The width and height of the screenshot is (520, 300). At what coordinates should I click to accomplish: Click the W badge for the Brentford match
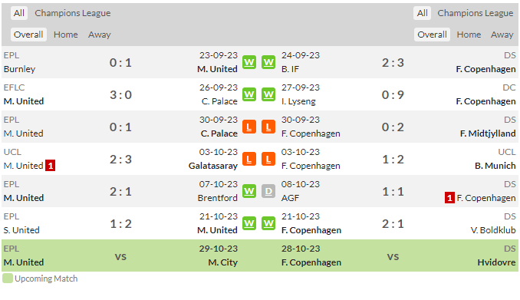(x=249, y=191)
